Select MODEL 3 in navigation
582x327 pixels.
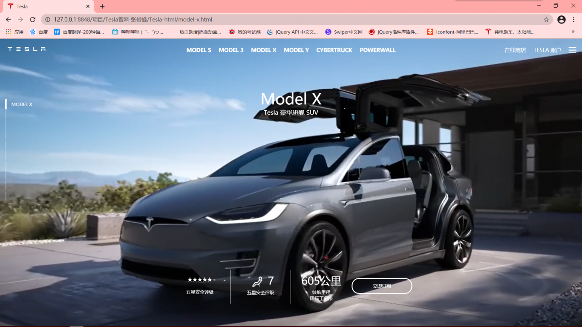pos(231,50)
